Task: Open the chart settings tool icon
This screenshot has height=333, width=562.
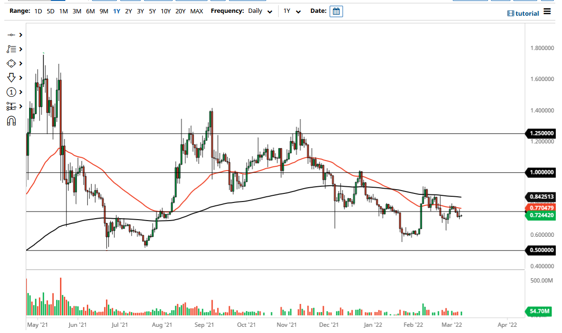Action: 10,106
